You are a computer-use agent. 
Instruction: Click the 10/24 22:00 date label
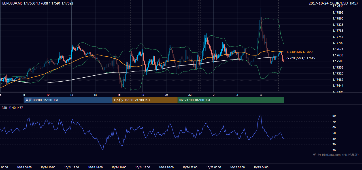click(x=190, y=167)
